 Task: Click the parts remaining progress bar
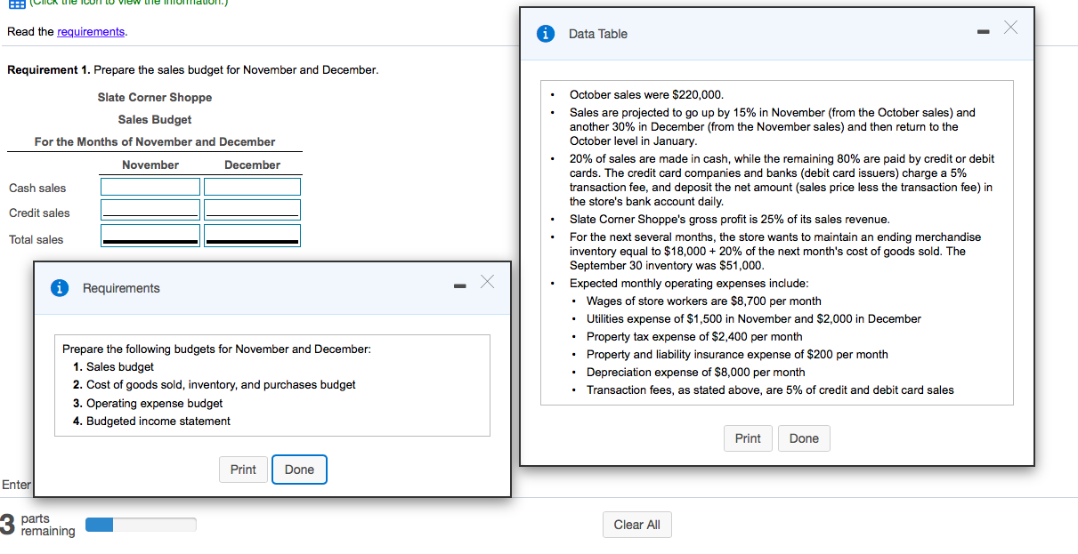click(140, 524)
